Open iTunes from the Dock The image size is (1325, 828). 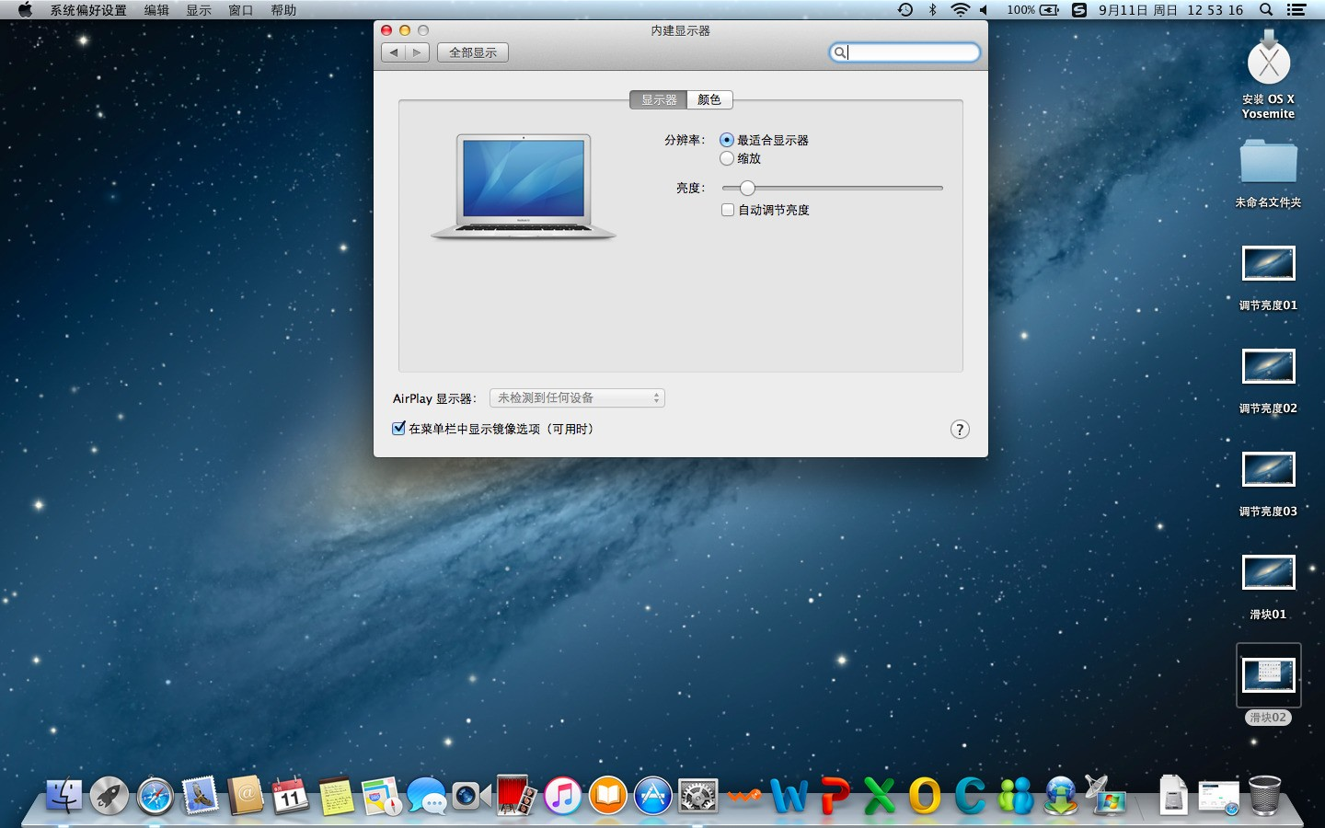560,796
